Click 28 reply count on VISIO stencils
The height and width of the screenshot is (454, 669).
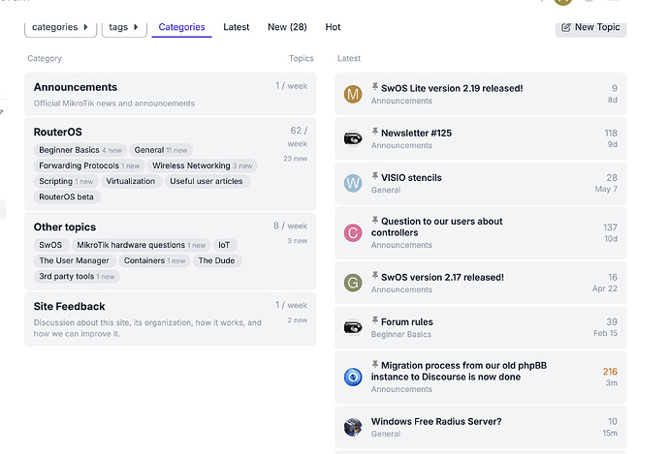[x=612, y=177]
